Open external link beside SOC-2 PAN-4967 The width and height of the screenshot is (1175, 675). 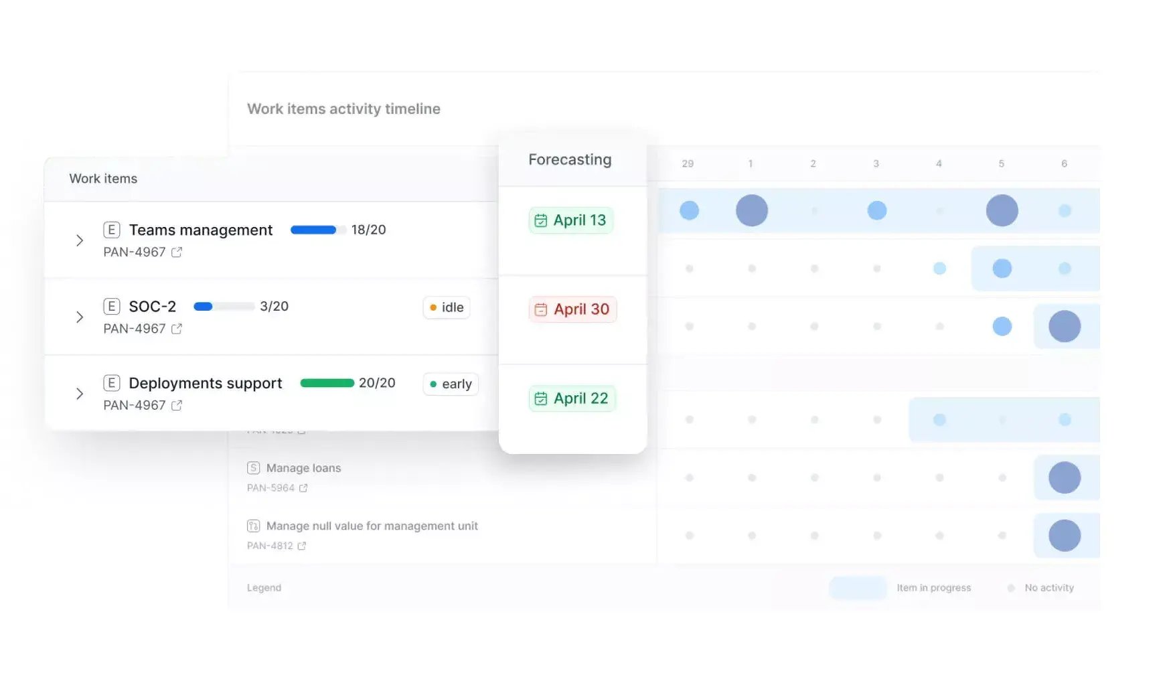pyautogui.click(x=176, y=329)
